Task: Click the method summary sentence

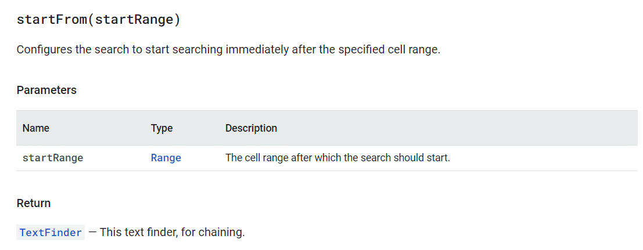Action: (228, 50)
